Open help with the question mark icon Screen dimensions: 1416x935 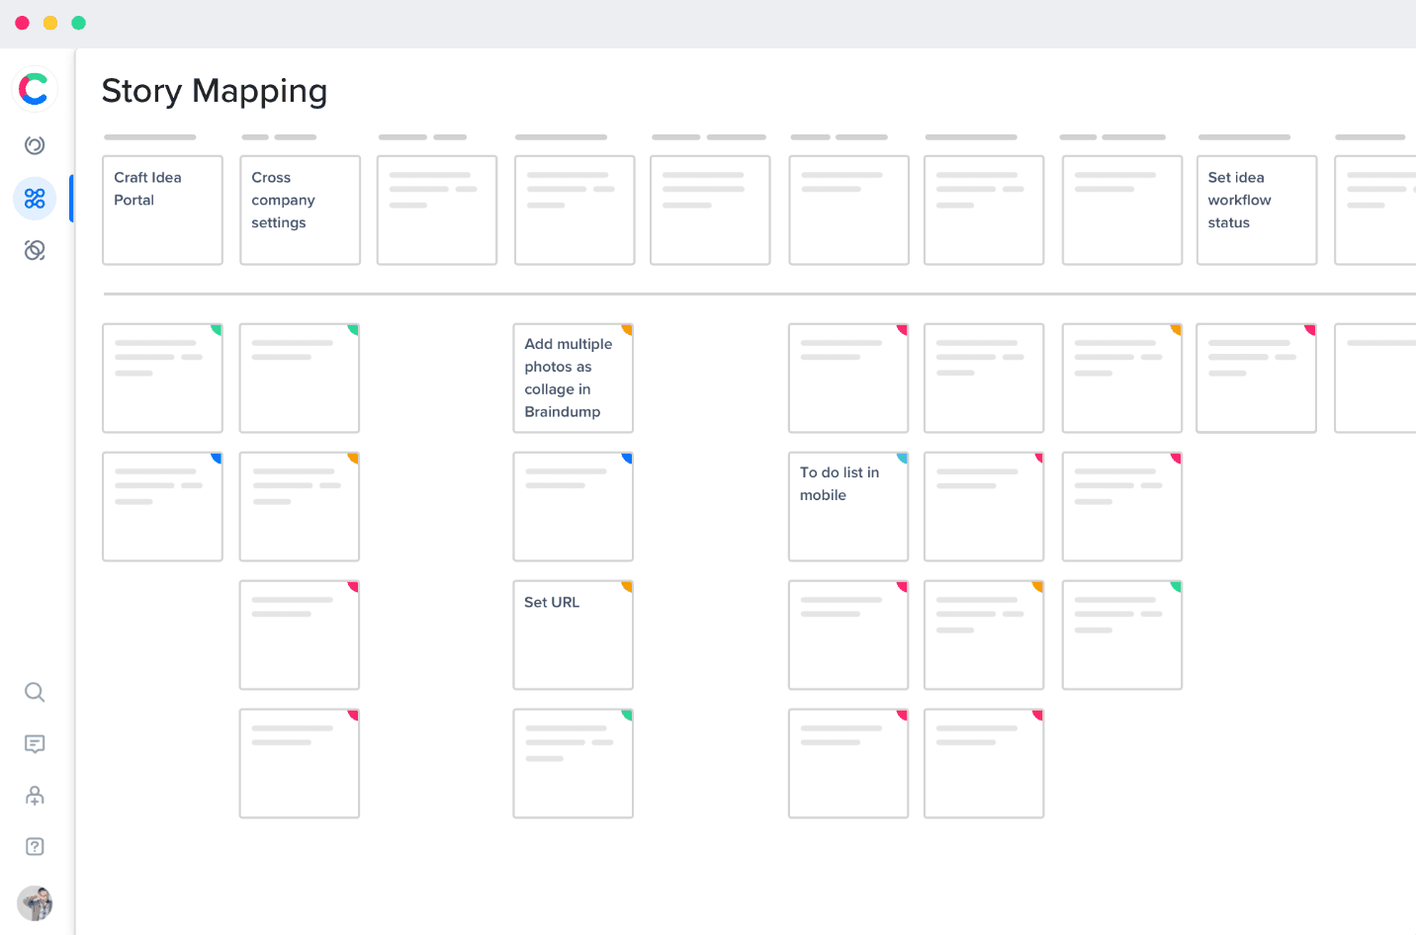pyautogui.click(x=35, y=847)
